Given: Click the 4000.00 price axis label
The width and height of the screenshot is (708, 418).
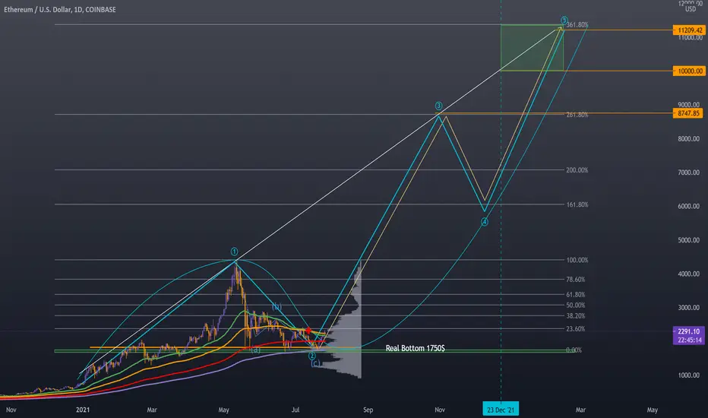Looking at the screenshot, I should pyautogui.click(x=688, y=274).
